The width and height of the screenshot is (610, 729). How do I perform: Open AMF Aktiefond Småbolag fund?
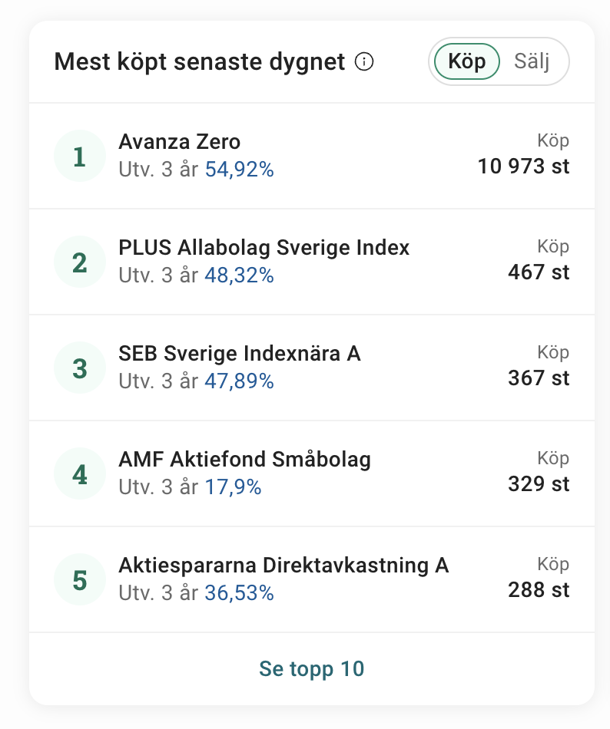pos(244,460)
